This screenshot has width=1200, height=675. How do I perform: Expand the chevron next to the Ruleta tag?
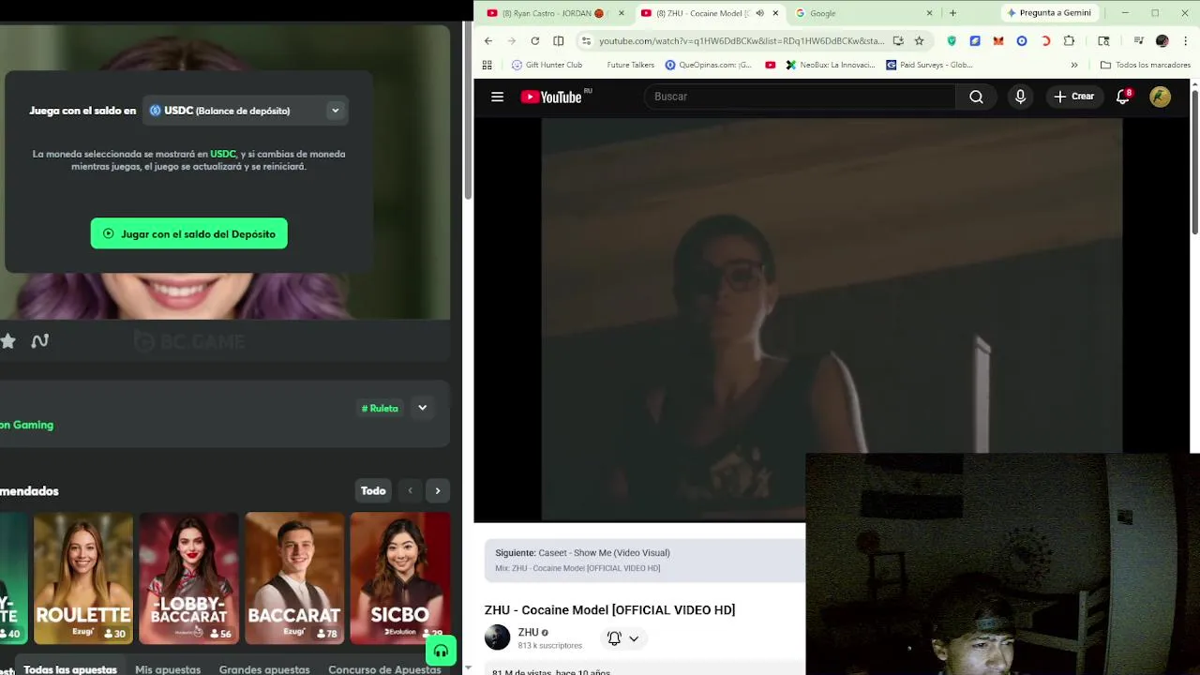[x=422, y=408]
